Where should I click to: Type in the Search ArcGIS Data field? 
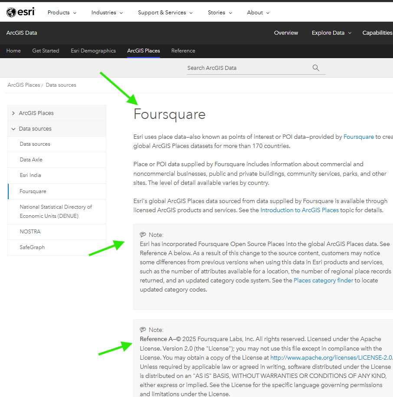point(247,68)
